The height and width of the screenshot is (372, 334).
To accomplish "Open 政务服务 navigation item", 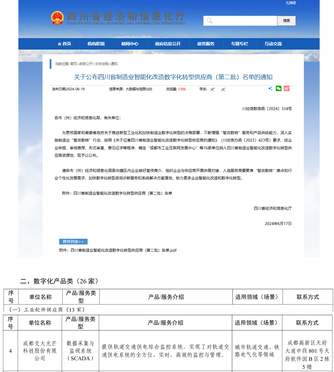I will tap(206, 44).
